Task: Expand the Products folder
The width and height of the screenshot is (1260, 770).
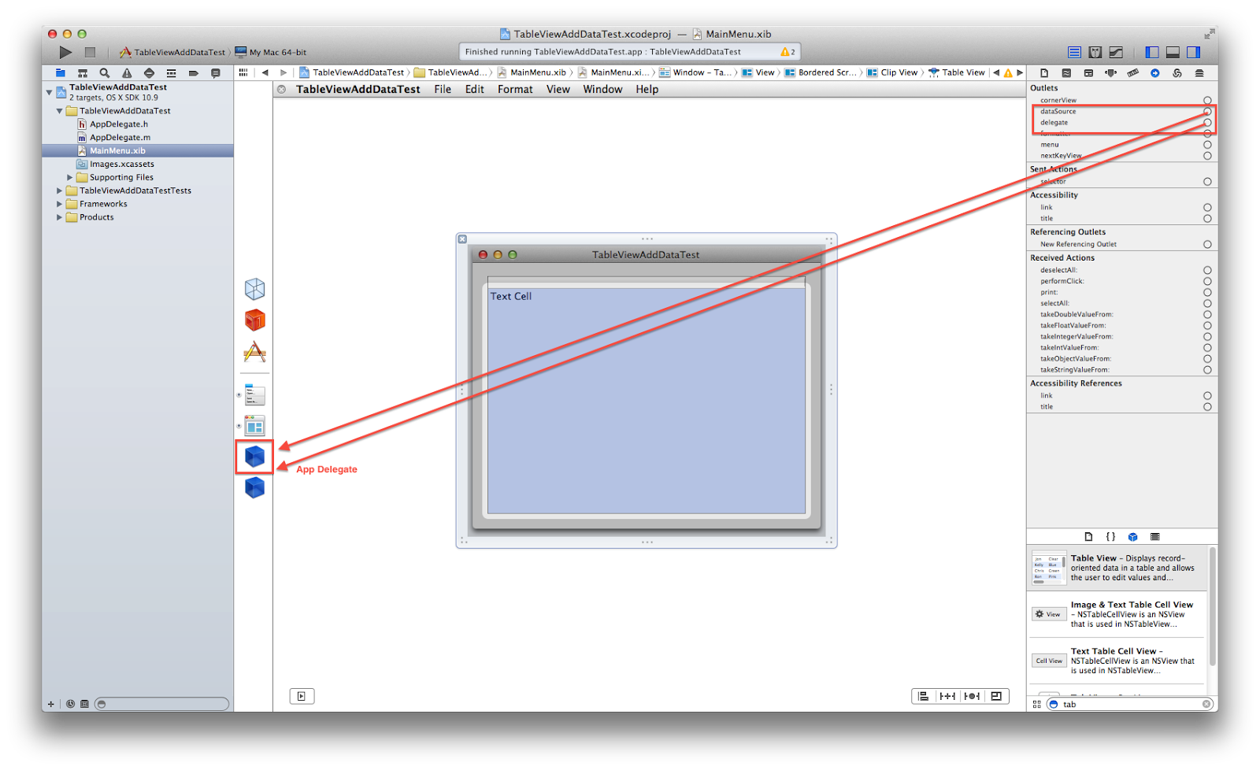Action: click(59, 217)
